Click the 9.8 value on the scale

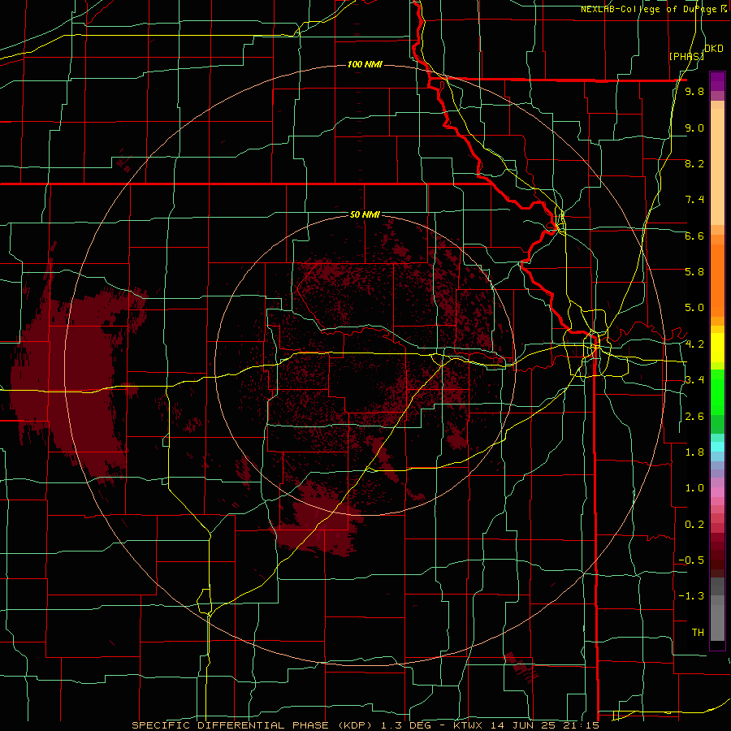694,92
